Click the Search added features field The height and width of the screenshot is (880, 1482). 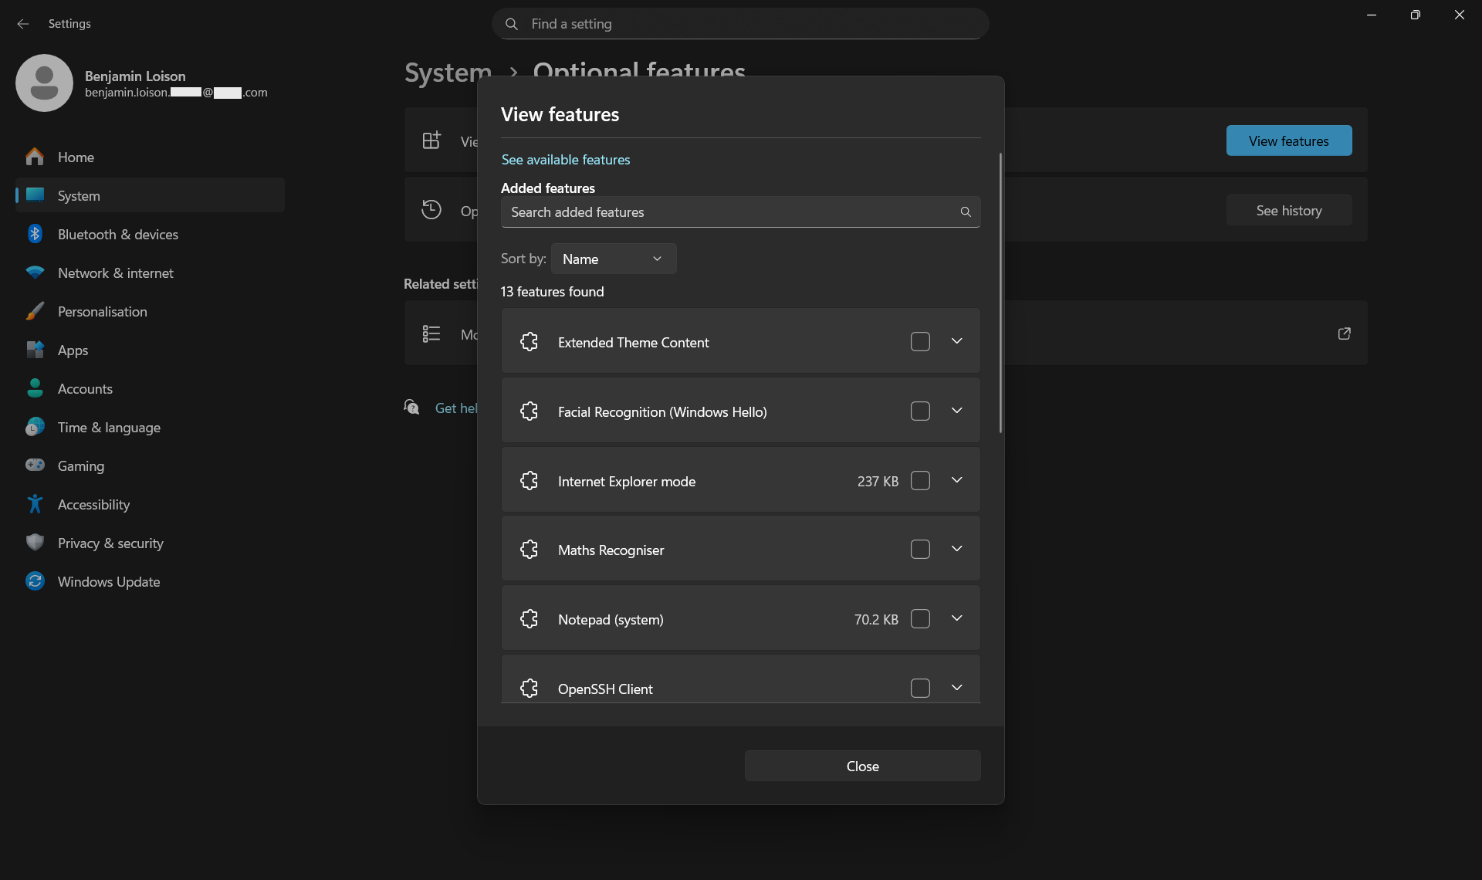coord(726,212)
